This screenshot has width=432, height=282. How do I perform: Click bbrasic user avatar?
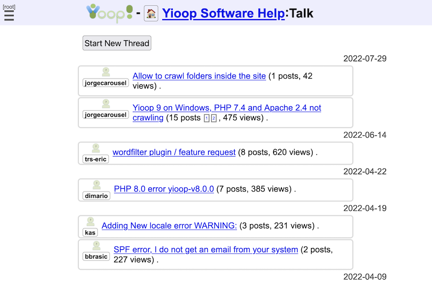pos(96,246)
